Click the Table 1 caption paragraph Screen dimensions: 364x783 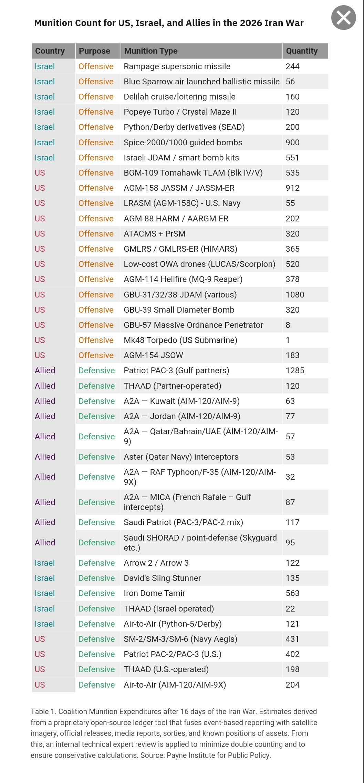point(174,733)
